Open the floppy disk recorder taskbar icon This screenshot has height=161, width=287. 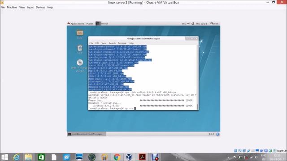155,157
